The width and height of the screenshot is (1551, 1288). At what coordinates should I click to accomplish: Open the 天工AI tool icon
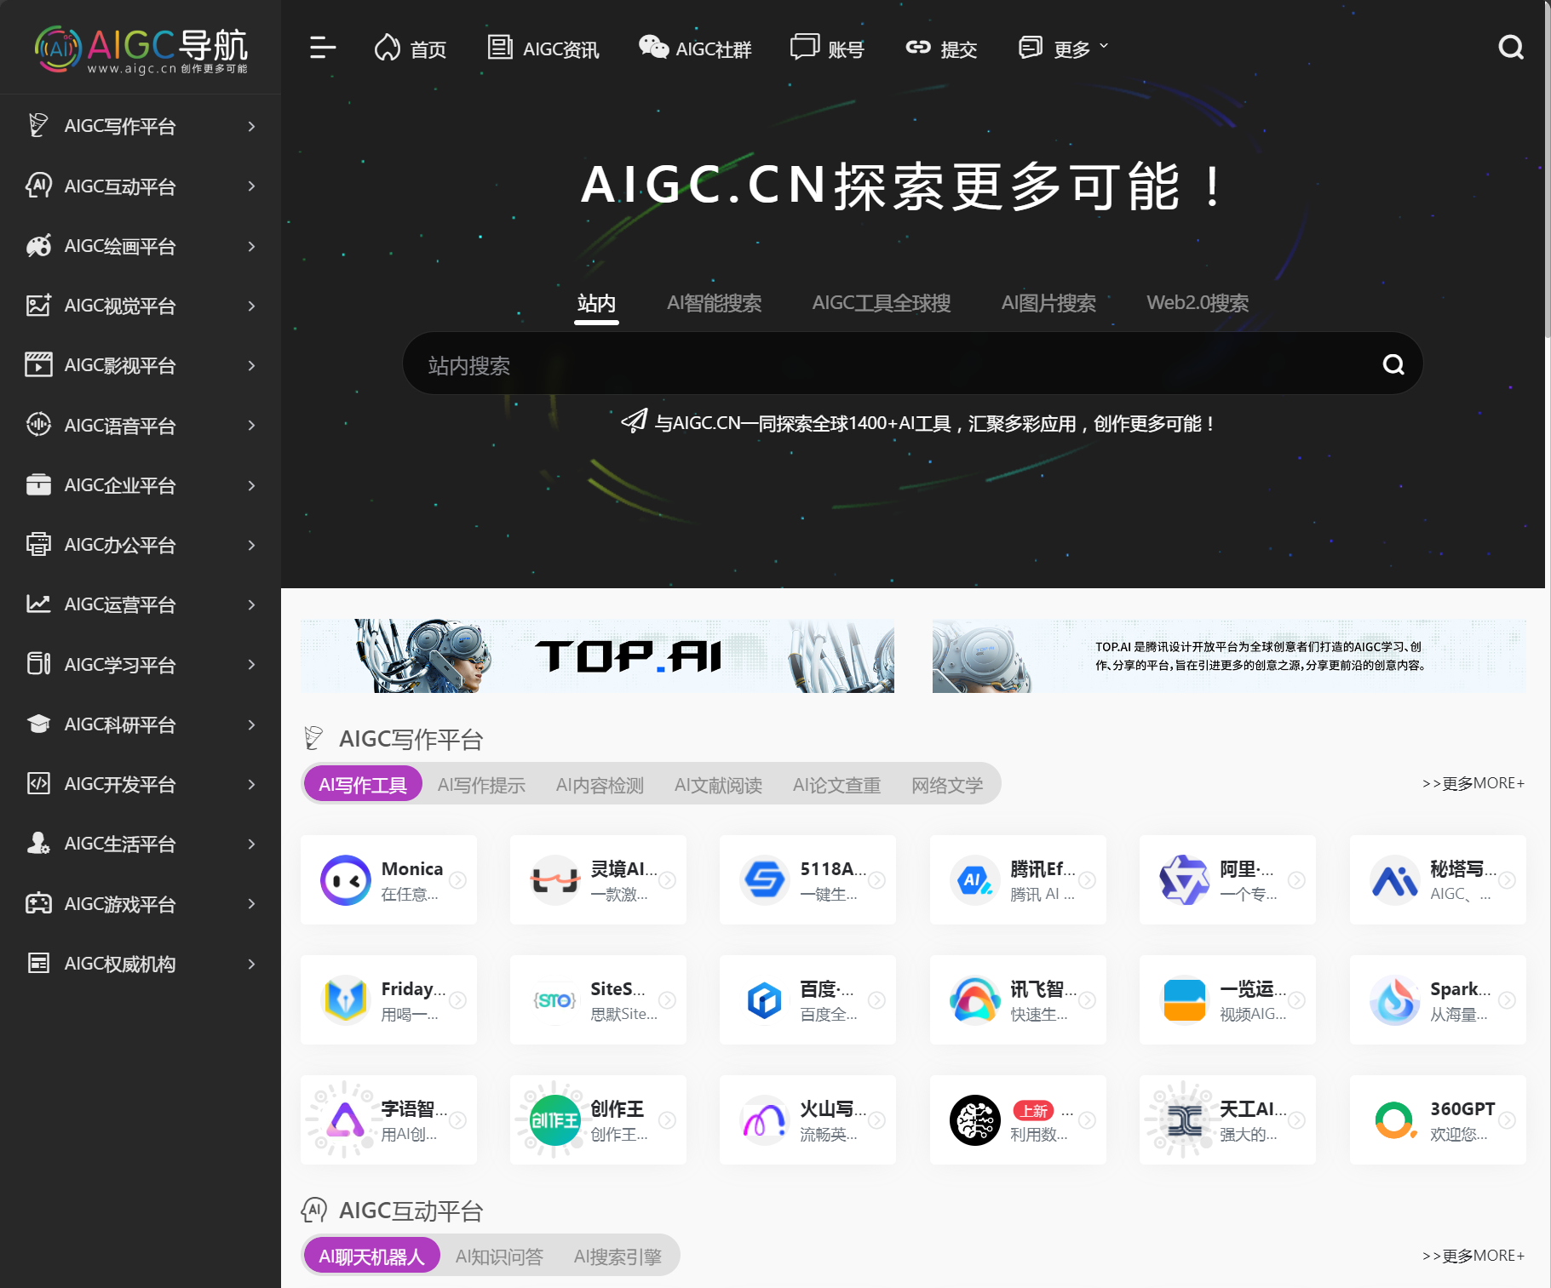[1185, 1120]
